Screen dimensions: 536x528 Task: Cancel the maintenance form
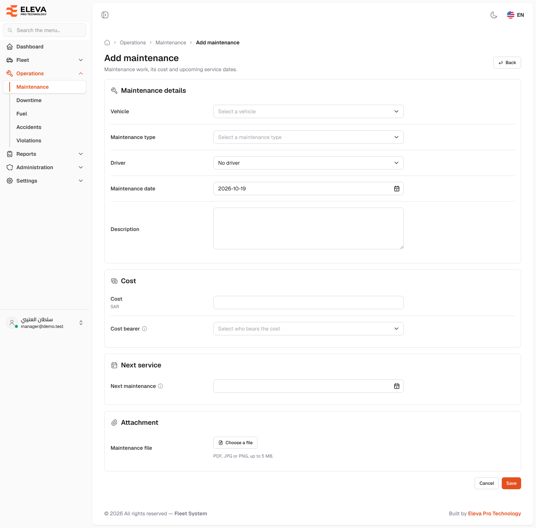(486, 483)
